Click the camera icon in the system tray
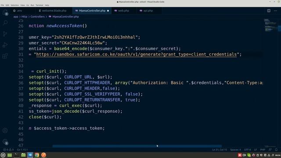The image size is (281, 158). [244, 155]
